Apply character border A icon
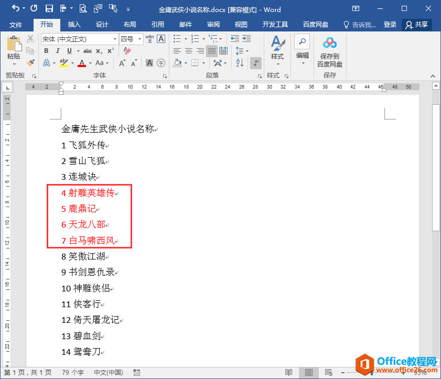This screenshot has height=379, width=441. pyautogui.click(x=161, y=38)
